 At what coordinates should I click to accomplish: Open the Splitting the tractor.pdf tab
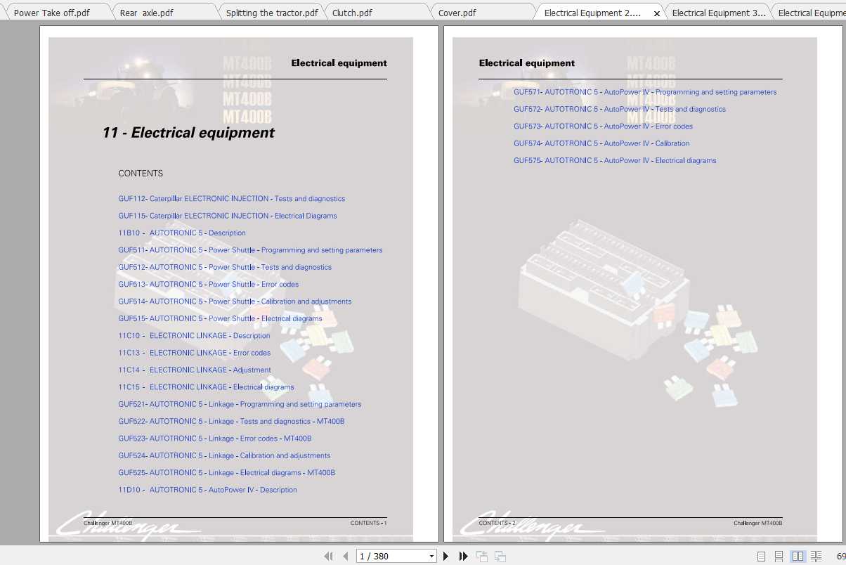click(x=272, y=13)
